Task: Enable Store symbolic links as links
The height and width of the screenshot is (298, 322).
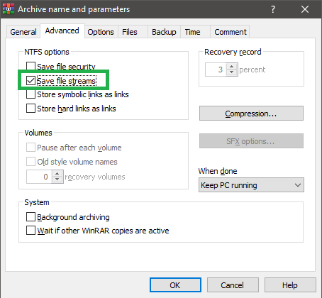Action: point(30,94)
